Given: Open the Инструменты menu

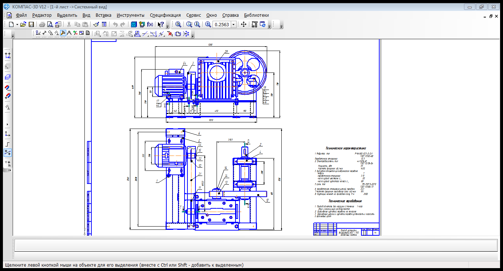Looking at the screenshot, I should 131,15.
